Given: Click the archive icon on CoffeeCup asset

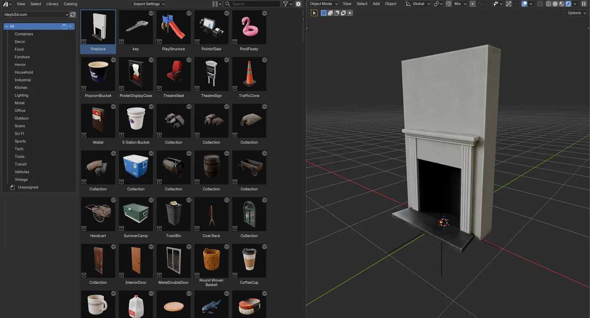Looking at the screenshot, I should coord(235,275).
